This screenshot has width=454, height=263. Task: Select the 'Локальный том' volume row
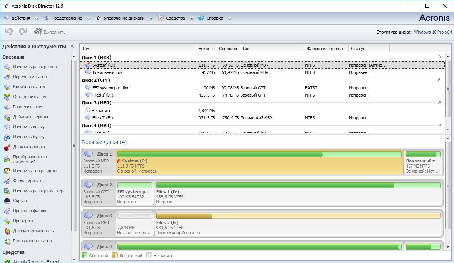click(x=262, y=72)
